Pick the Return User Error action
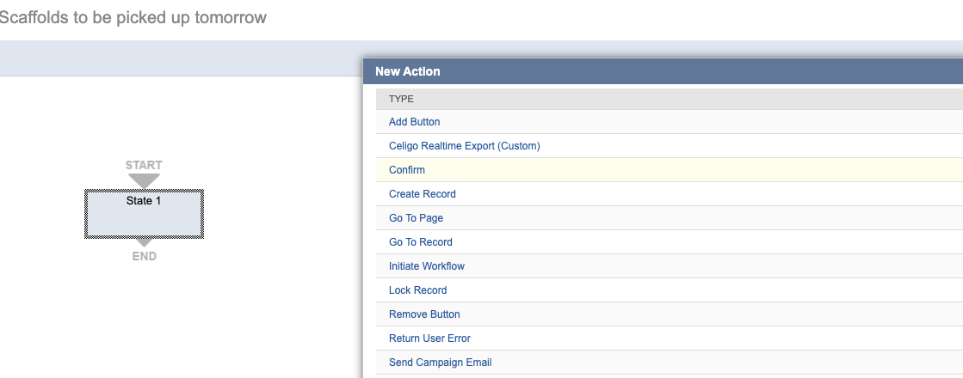Screen dimensions: 963x378 [x=429, y=338]
